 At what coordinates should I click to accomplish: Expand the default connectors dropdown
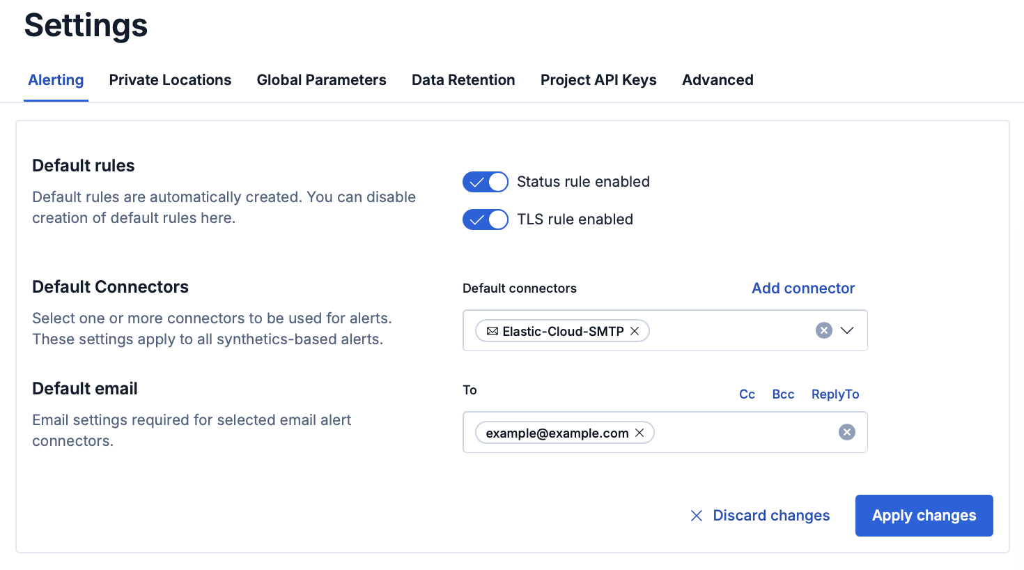pyautogui.click(x=847, y=330)
